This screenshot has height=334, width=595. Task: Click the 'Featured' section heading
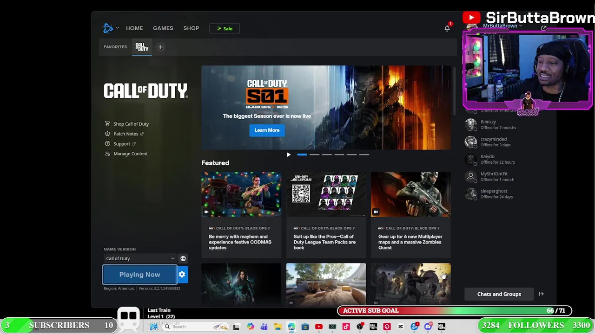pyautogui.click(x=215, y=163)
